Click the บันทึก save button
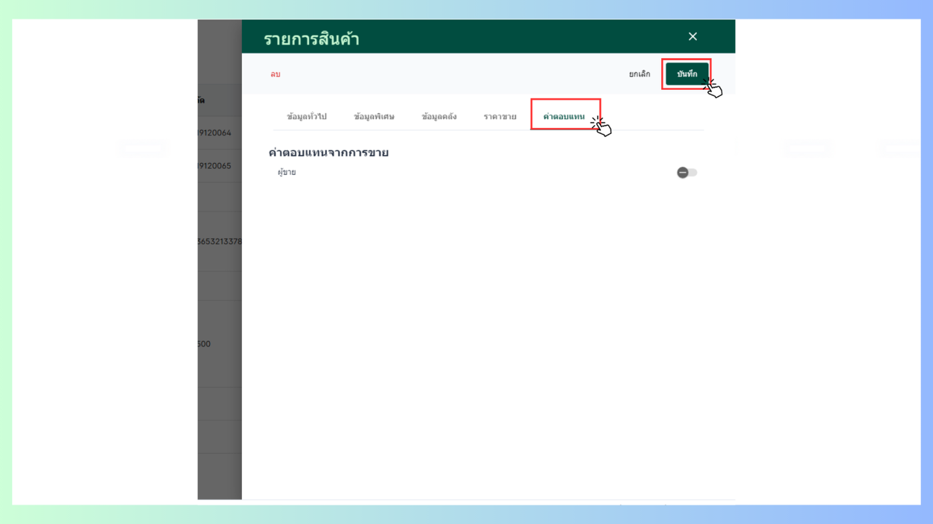933x524 pixels. [686, 74]
